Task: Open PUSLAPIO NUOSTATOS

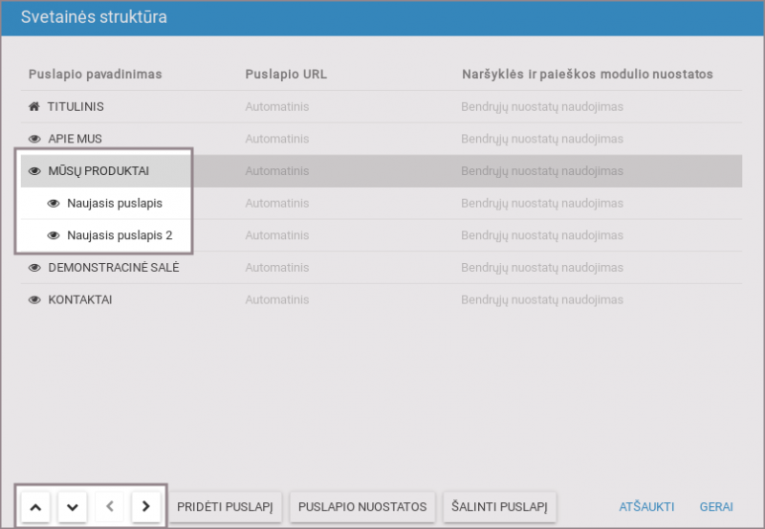Action: (x=362, y=506)
